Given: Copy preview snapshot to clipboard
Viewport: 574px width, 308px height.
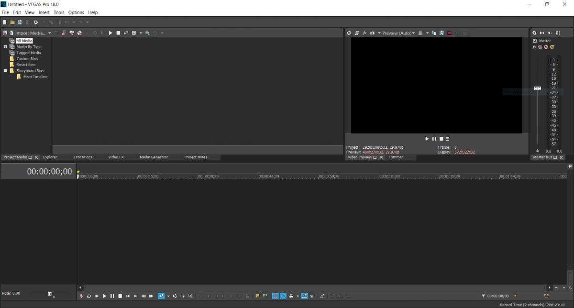Looking at the screenshot, I should click(434, 33).
